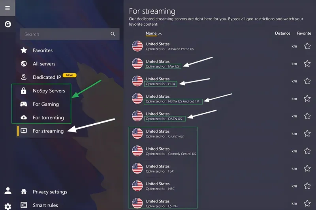This screenshot has height=210, width=316.
Task: Click the Dedicated IP location pin icon
Action: 24,77
